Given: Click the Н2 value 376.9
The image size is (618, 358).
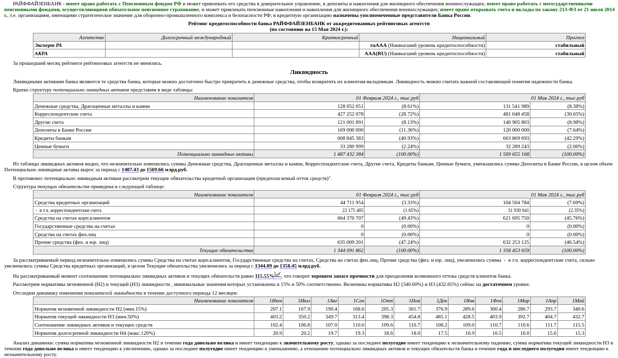Looking at the screenshot, I should pyautogui.click(x=441, y=309).
